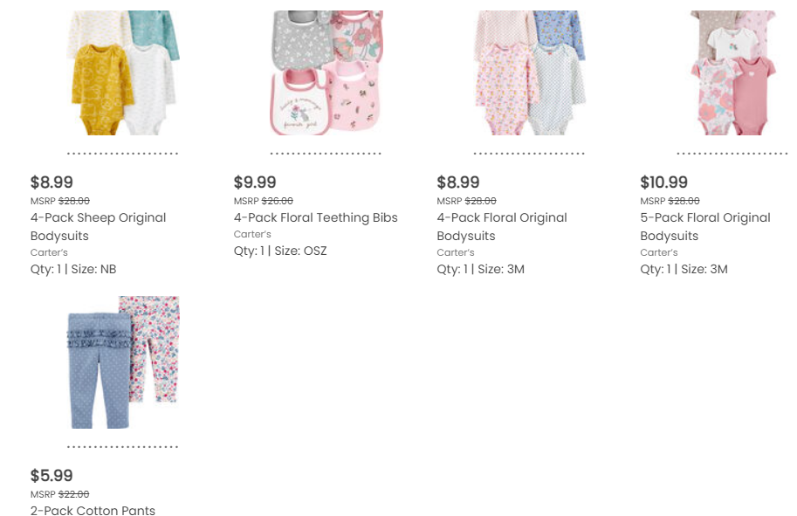Click the Size: NB quantity line
Viewport: 797px width, 516px height.
click(x=73, y=269)
